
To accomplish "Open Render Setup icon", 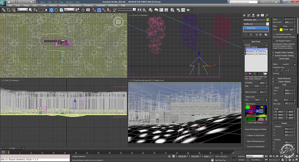I will (178, 10).
